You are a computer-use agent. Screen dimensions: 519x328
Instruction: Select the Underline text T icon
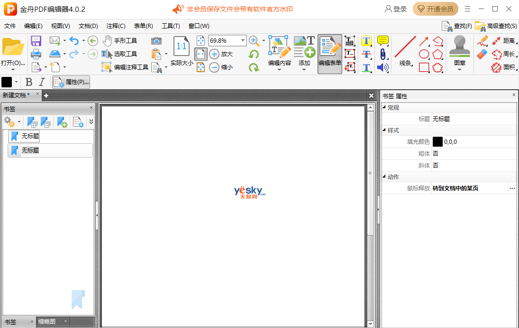pyautogui.click(x=366, y=67)
